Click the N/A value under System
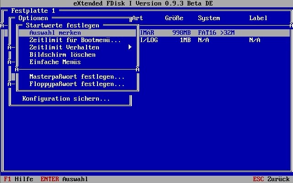Viewport: 293px width, 183px height. (x=203, y=40)
